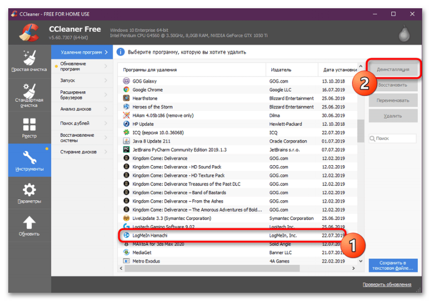Click the horizontal scrollbar thumb
Screen dimensions: 431x301
(212, 268)
